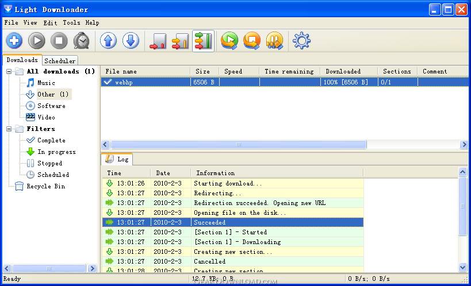This screenshot has height=286, width=471.
Task: Open the Help menu
Action: pyautogui.click(x=92, y=23)
